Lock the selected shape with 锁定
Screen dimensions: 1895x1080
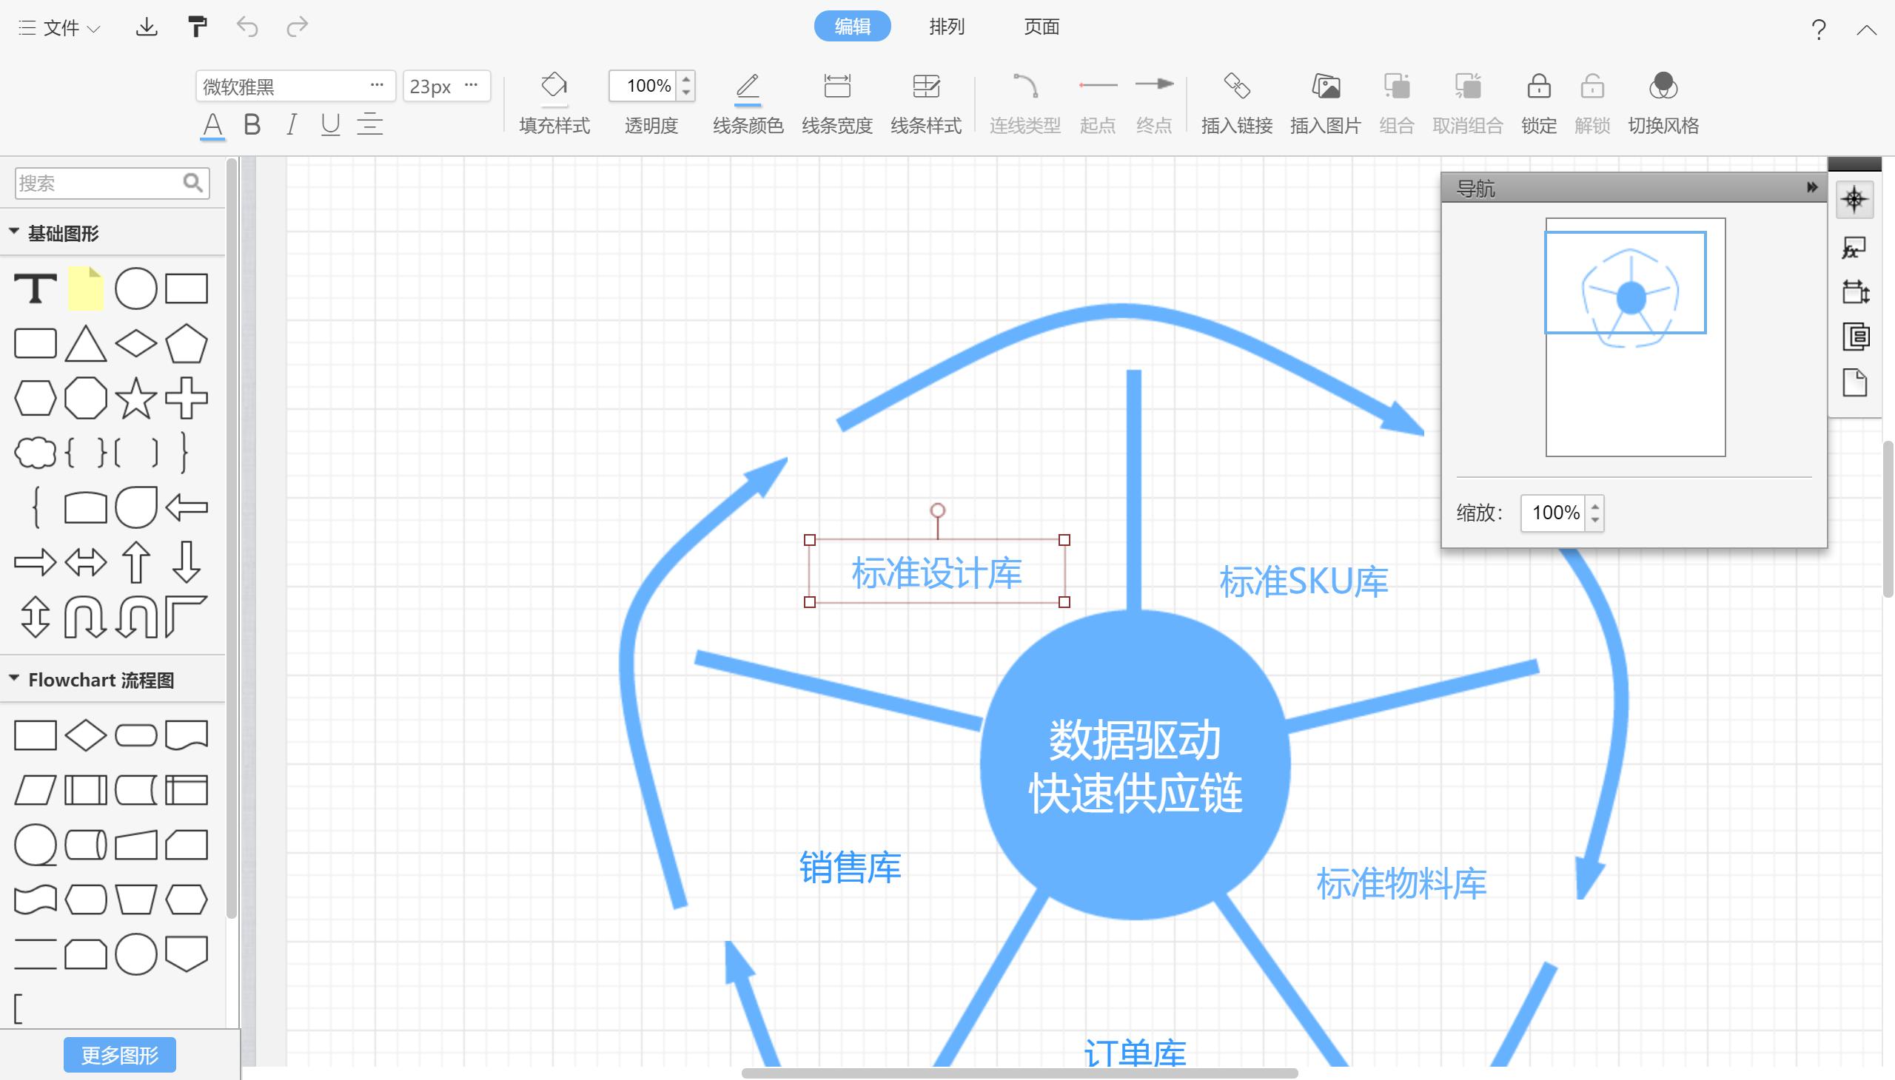point(1537,101)
